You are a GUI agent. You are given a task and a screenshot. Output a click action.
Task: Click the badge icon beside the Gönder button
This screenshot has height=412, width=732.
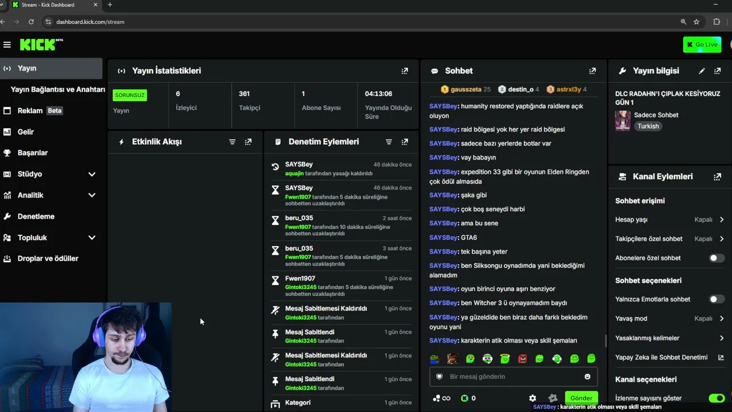pos(552,398)
